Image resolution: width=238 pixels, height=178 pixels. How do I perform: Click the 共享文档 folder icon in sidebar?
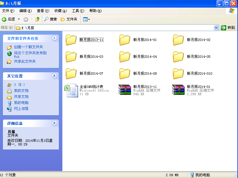[9, 97]
